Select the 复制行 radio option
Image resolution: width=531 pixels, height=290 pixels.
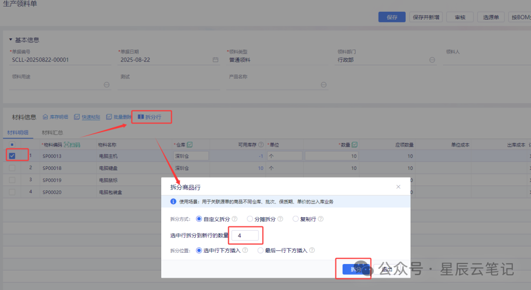coord(295,219)
